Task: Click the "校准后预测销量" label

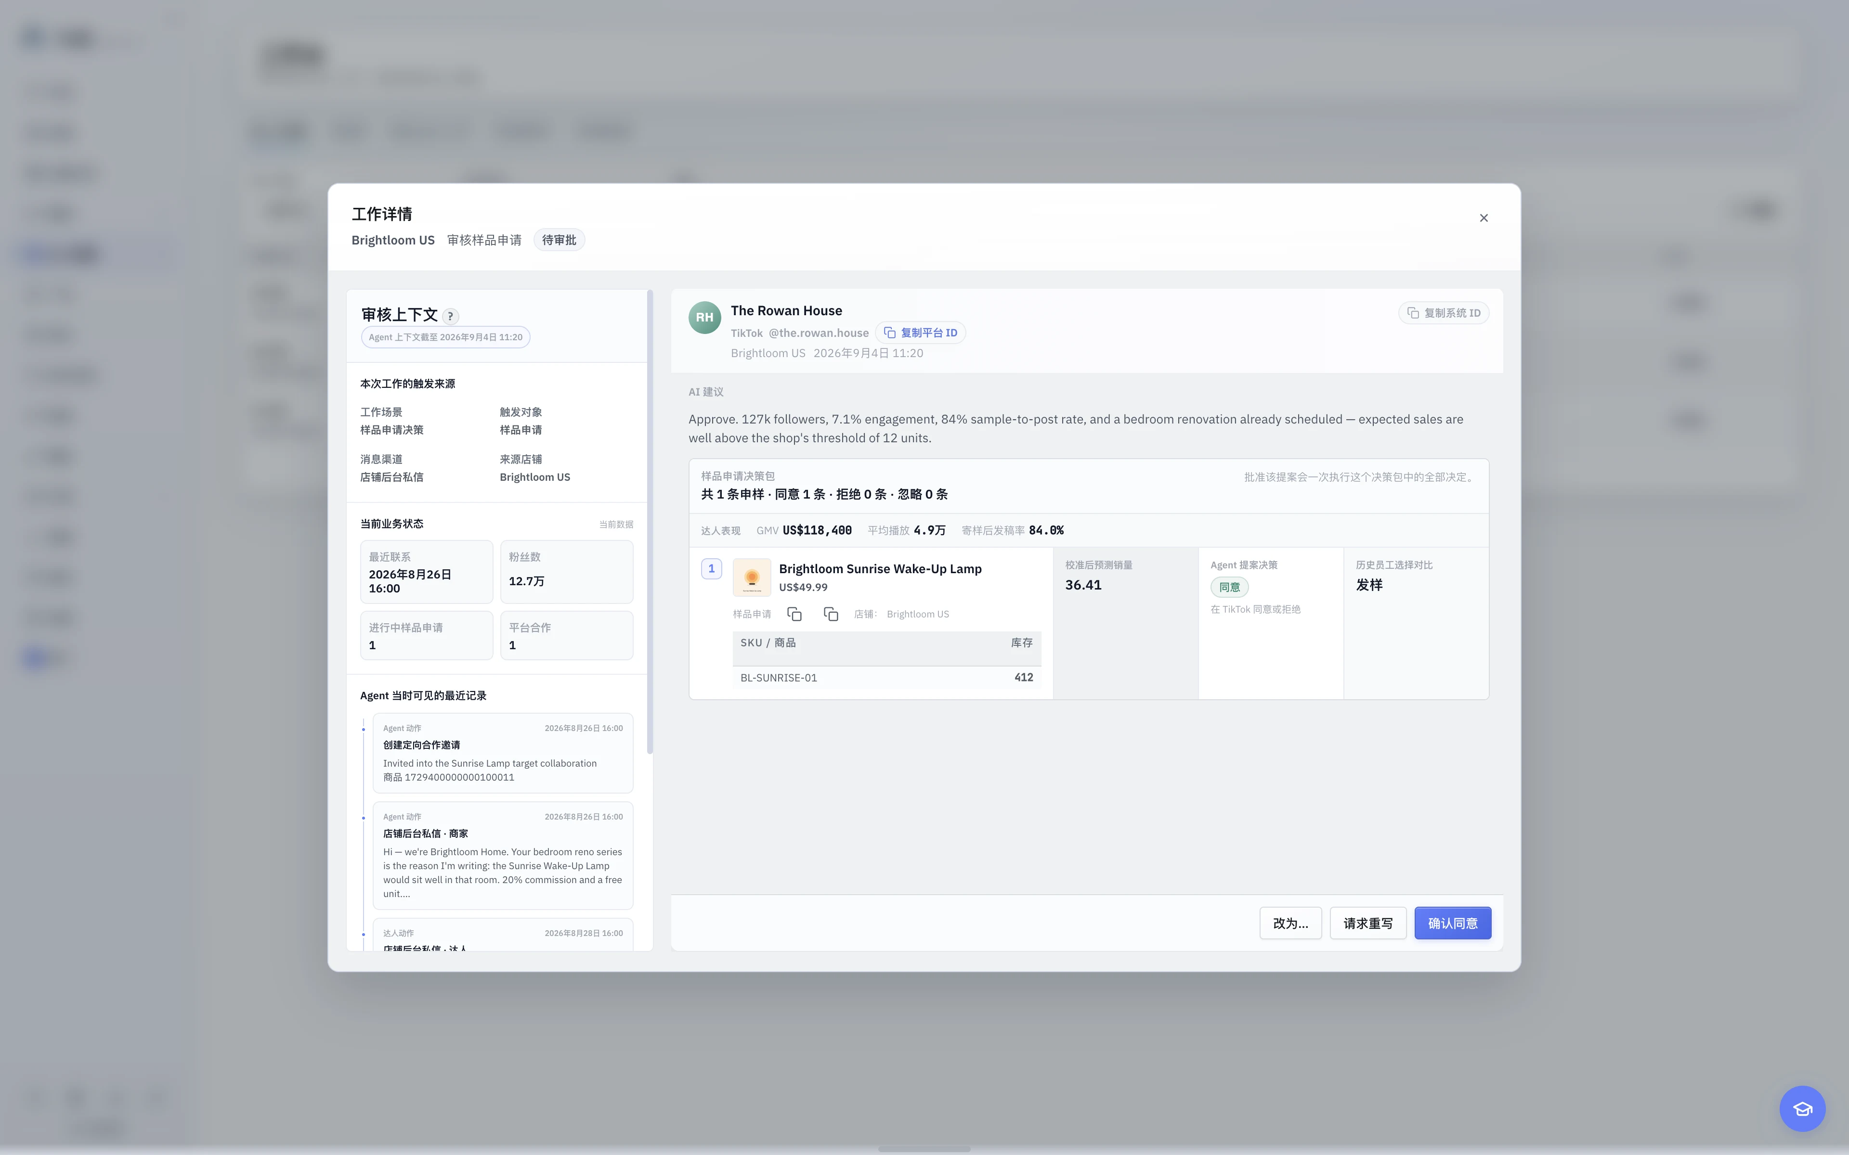Action: tap(1099, 565)
